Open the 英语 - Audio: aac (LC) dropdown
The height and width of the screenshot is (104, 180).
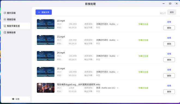pyautogui.click(x=107, y=88)
